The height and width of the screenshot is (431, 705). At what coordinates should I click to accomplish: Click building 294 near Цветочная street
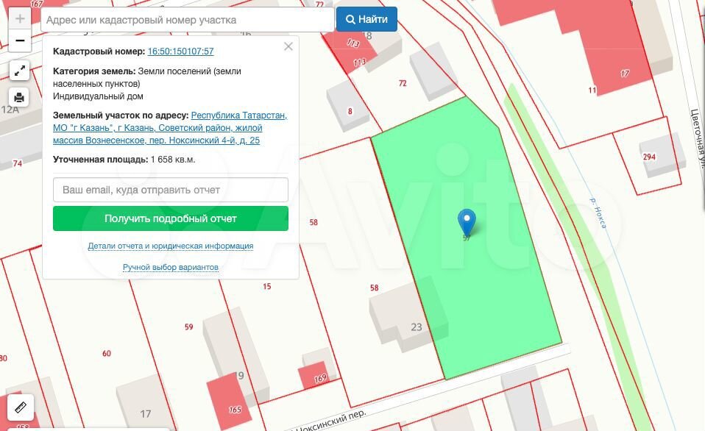[655, 154]
